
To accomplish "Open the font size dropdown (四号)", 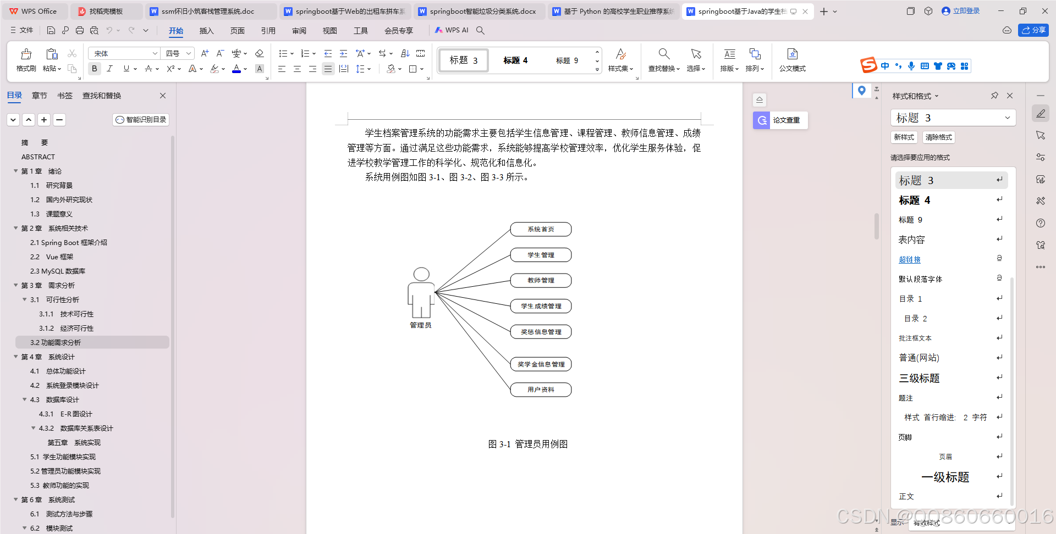I will pyautogui.click(x=189, y=53).
